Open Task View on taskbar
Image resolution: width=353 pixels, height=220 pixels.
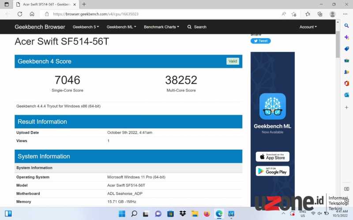point(146,214)
